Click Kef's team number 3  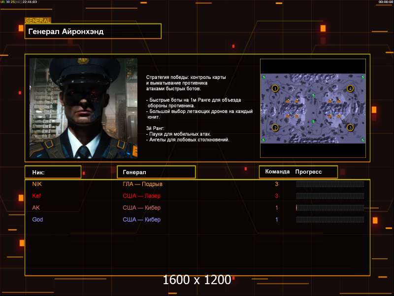coord(277,196)
